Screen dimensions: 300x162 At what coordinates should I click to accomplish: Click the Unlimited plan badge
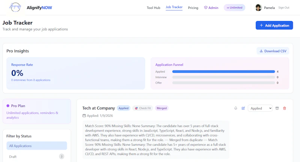point(234,8)
